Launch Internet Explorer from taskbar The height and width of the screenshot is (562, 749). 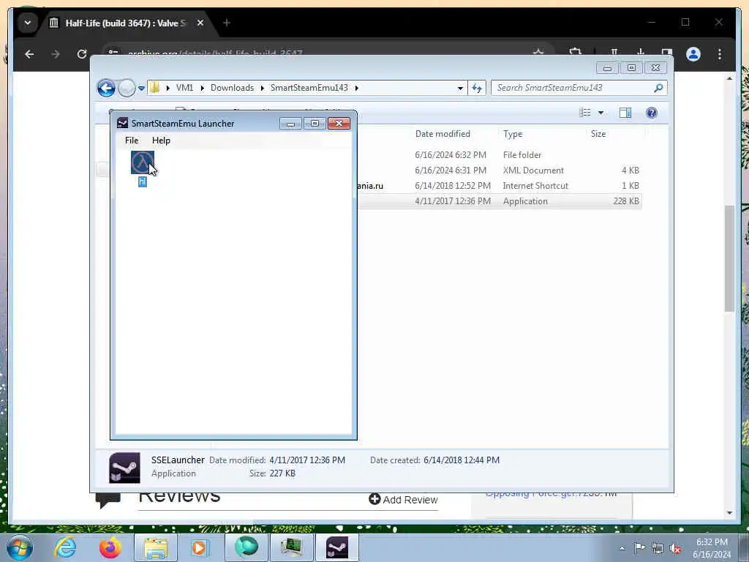[x=65, y=547]
